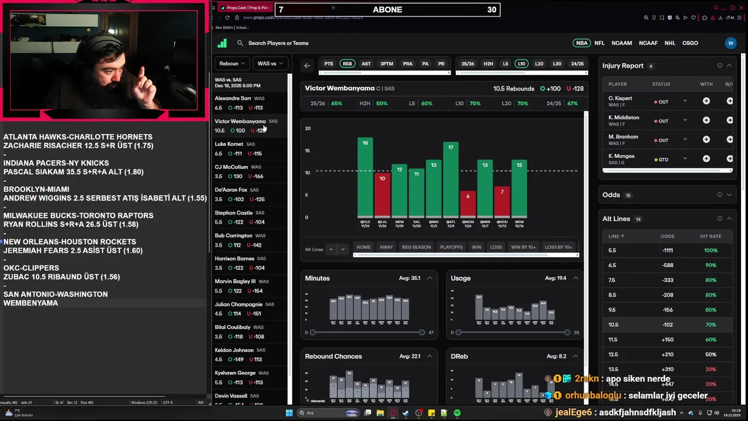
Task: Click the Task View taskbar icon
Action: point(368,413)
